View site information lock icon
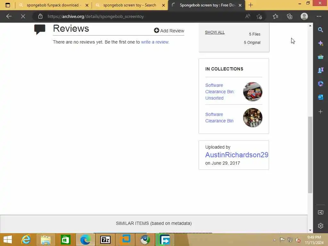This screenshot has height=246, width=328. [x=40, y=16]
